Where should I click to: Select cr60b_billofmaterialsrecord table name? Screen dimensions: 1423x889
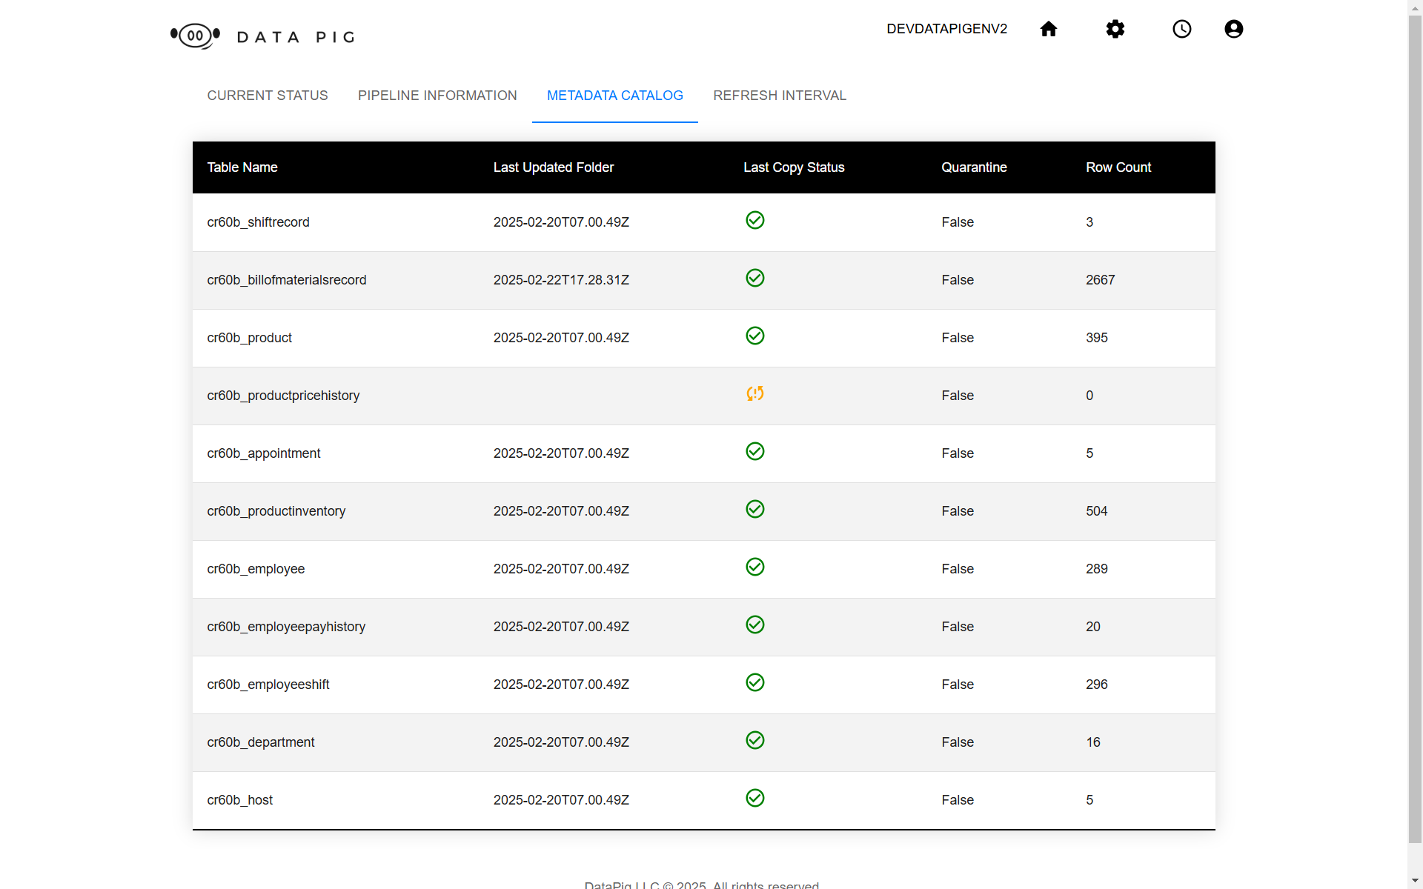(x=287, y=280)
